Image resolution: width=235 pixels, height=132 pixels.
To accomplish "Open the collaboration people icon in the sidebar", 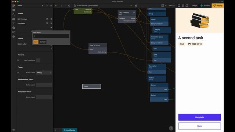I will [14, 19].
